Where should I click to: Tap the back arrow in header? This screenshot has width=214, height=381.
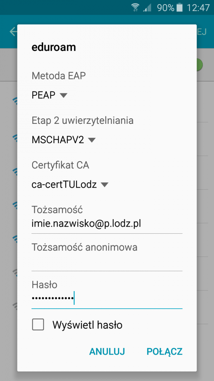pos(13,32)
